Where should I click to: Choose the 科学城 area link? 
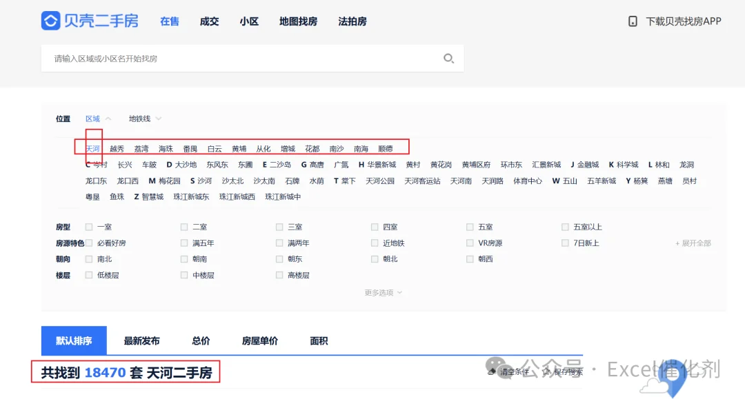click(x=628, y=165)
